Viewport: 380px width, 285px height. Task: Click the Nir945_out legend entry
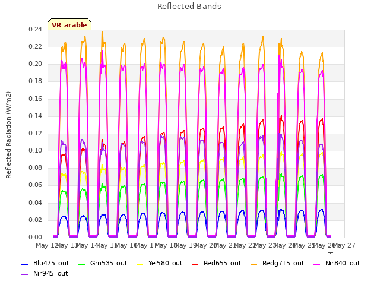click(x=45, y=273)
